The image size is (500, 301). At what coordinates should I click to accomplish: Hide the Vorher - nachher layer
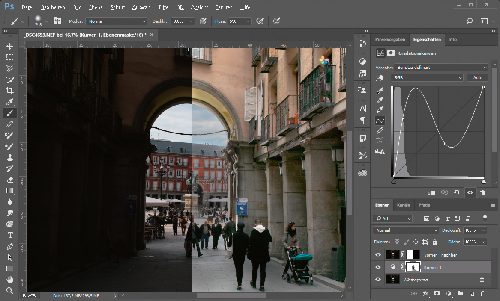coord(378,255)
